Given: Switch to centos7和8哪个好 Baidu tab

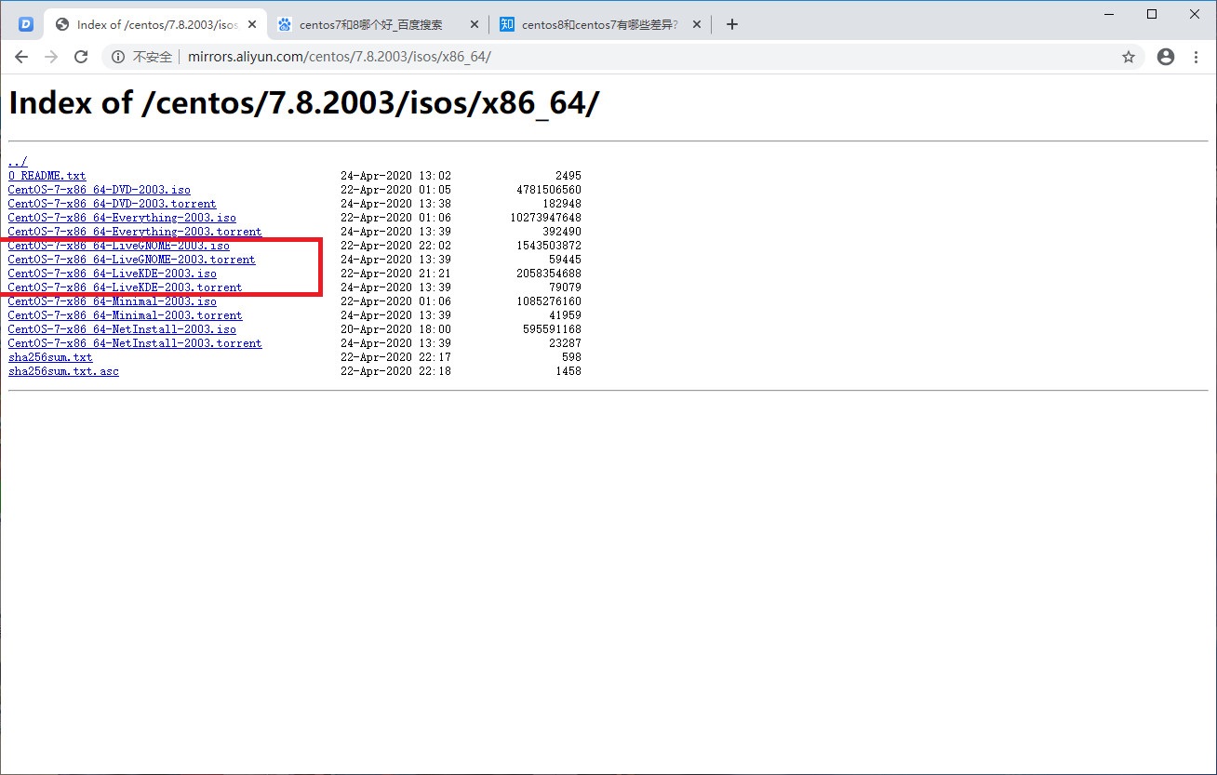Looking at the screenshot, I should (x=379, y=24).
